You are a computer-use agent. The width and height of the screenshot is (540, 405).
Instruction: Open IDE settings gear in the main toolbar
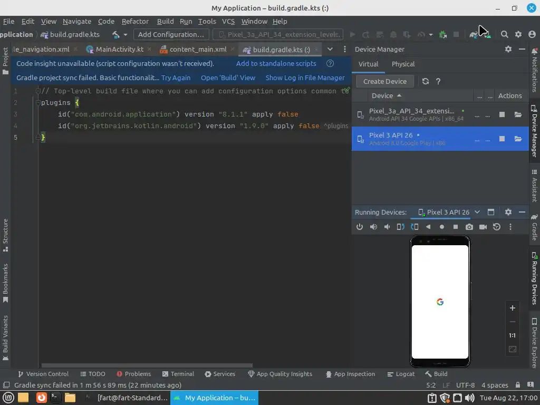coord(518,34)
